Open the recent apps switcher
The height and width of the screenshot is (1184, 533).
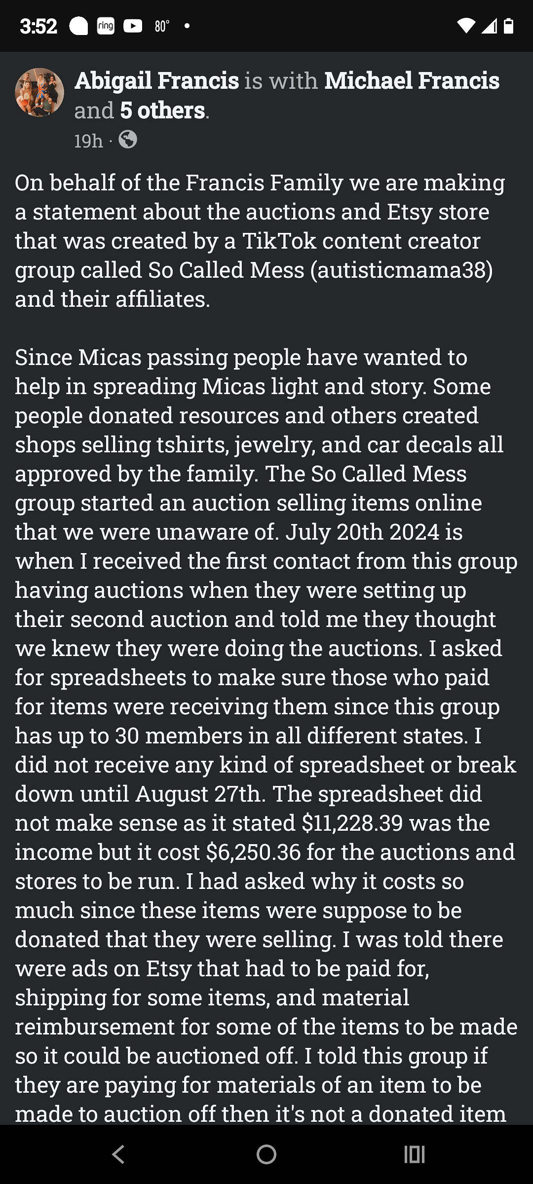[x=414, y=1154]
